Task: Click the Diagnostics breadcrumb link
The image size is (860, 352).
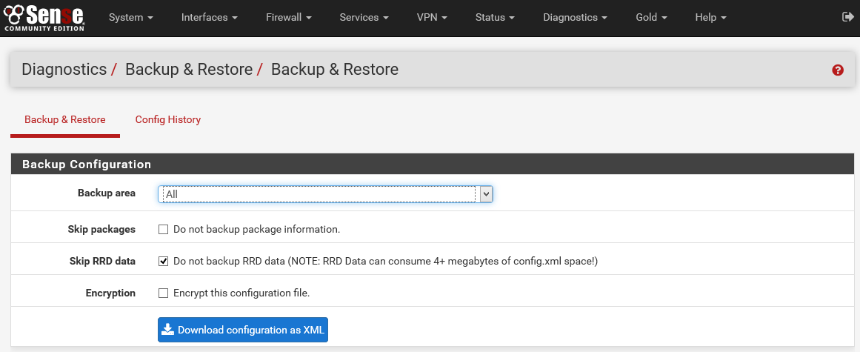Action: [64, 70]
